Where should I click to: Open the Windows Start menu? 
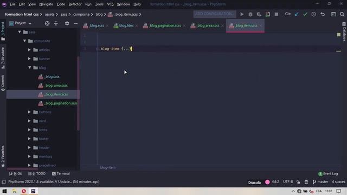[x=4, y=191]
